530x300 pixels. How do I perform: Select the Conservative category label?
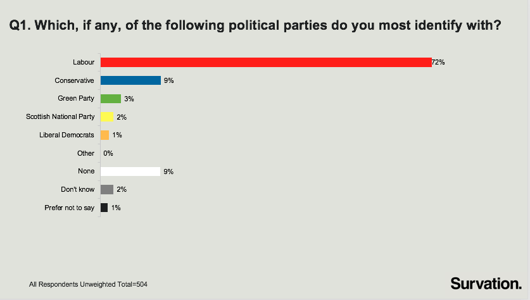pos(74,80)
